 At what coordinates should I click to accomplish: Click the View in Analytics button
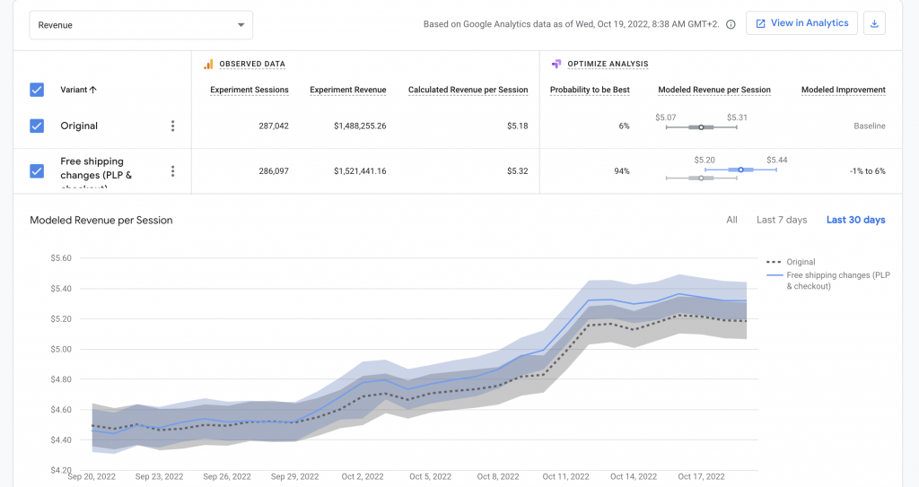tap(801, 23)
